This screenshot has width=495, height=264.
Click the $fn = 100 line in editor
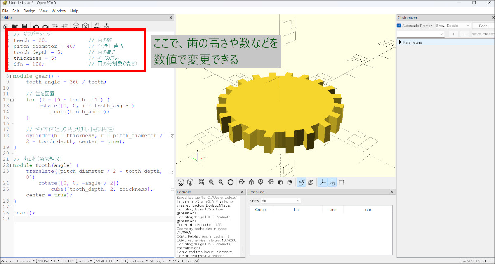[x=29, y=64]
